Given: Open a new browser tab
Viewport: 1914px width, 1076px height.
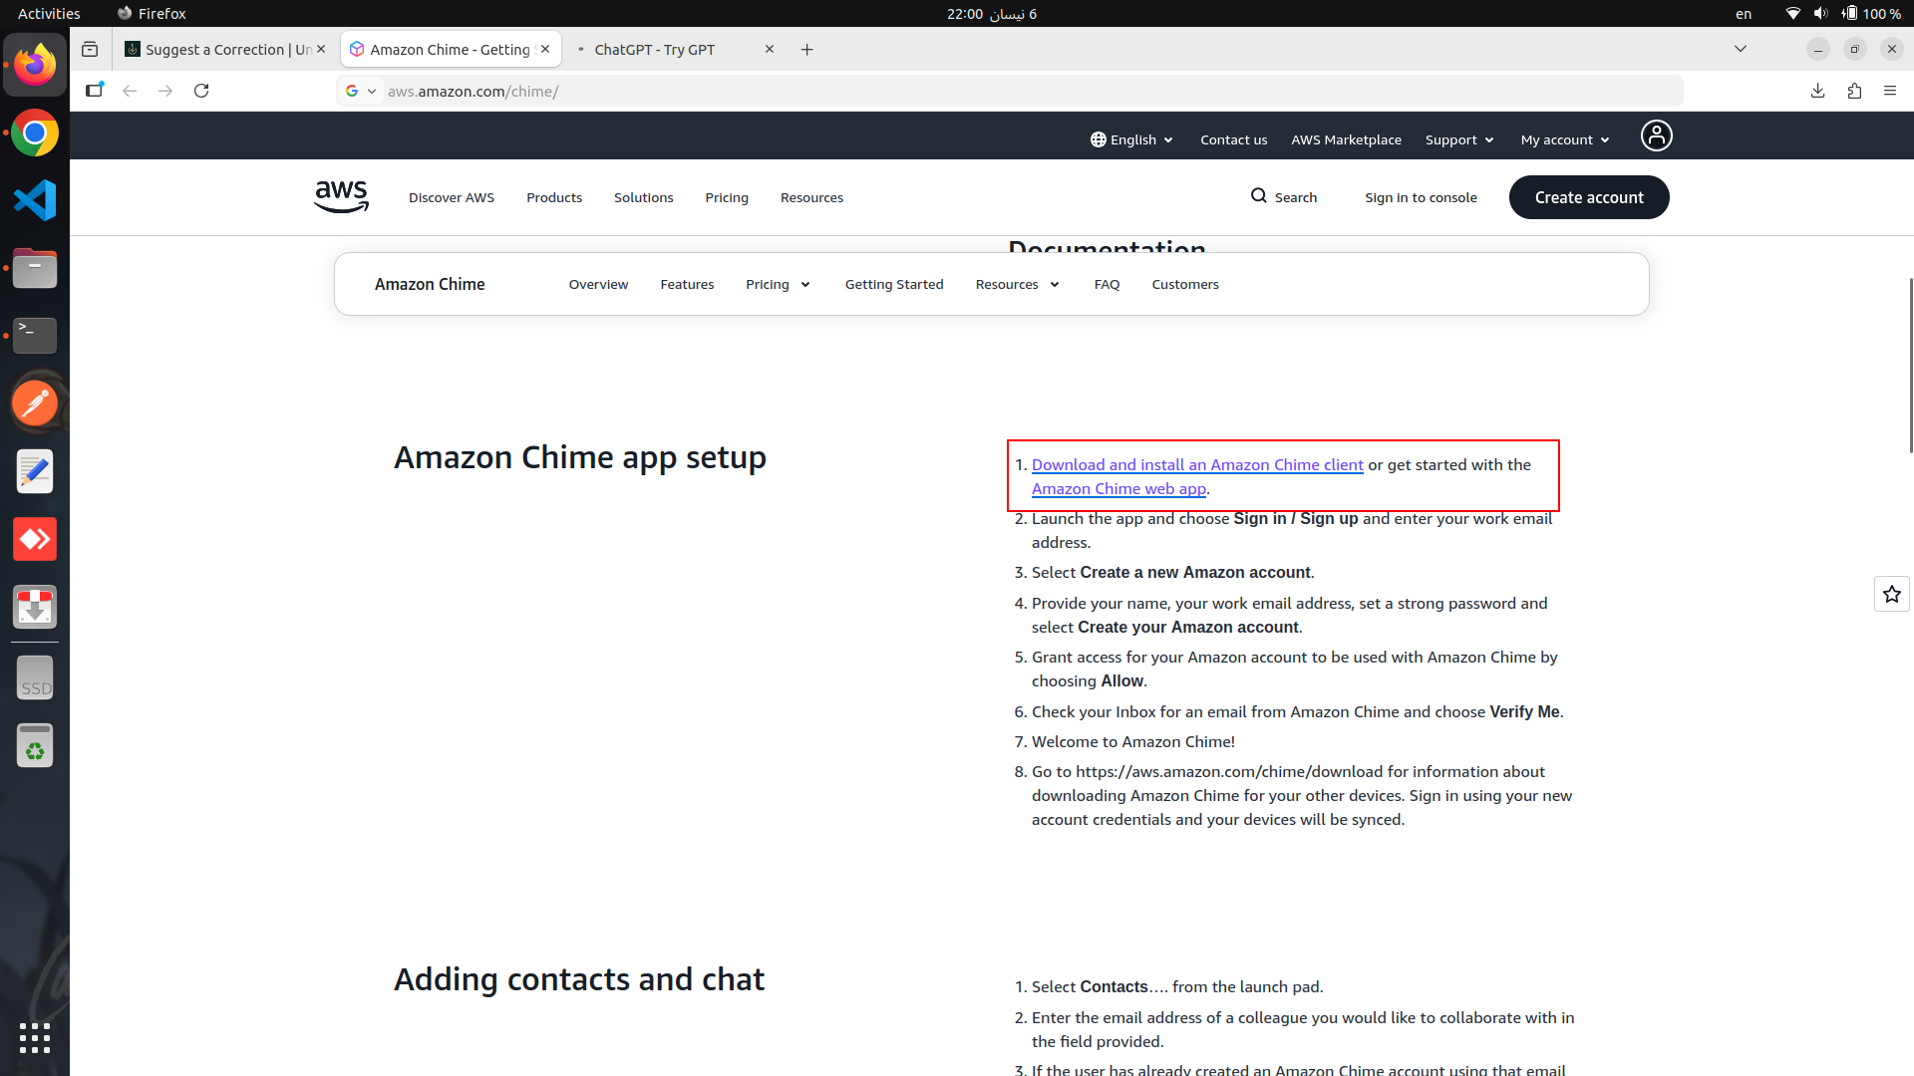Looking at the screenshot, I should tap(806, 50).
